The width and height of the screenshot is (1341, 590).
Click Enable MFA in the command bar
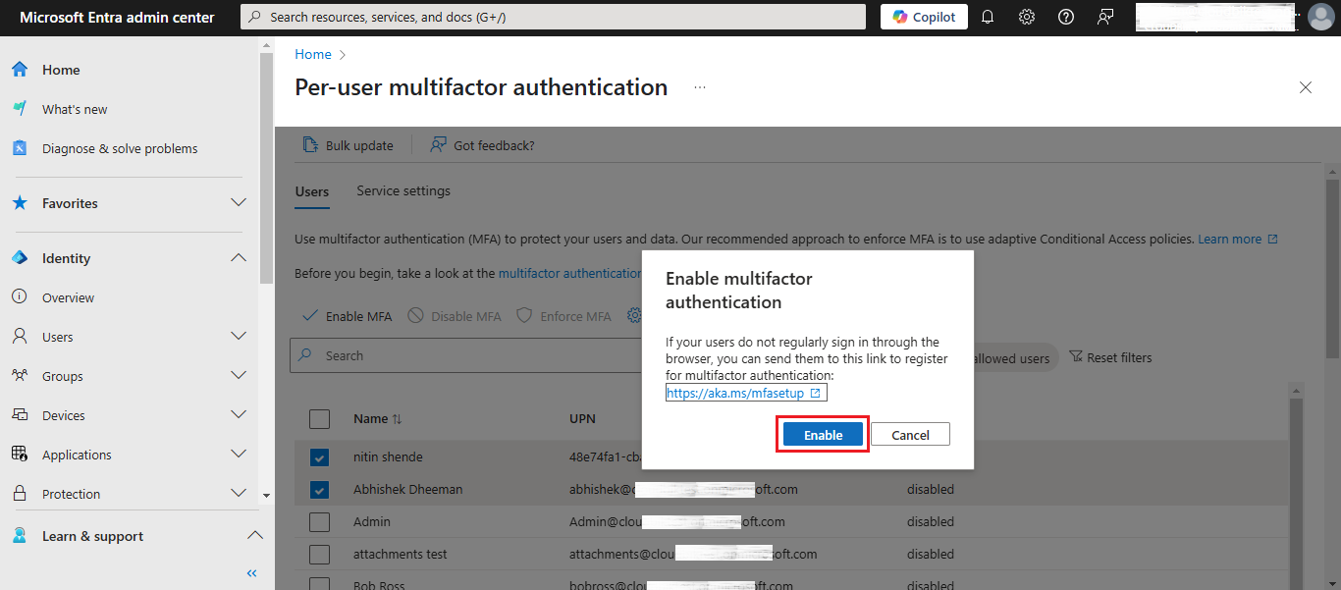tap(348, 316)
